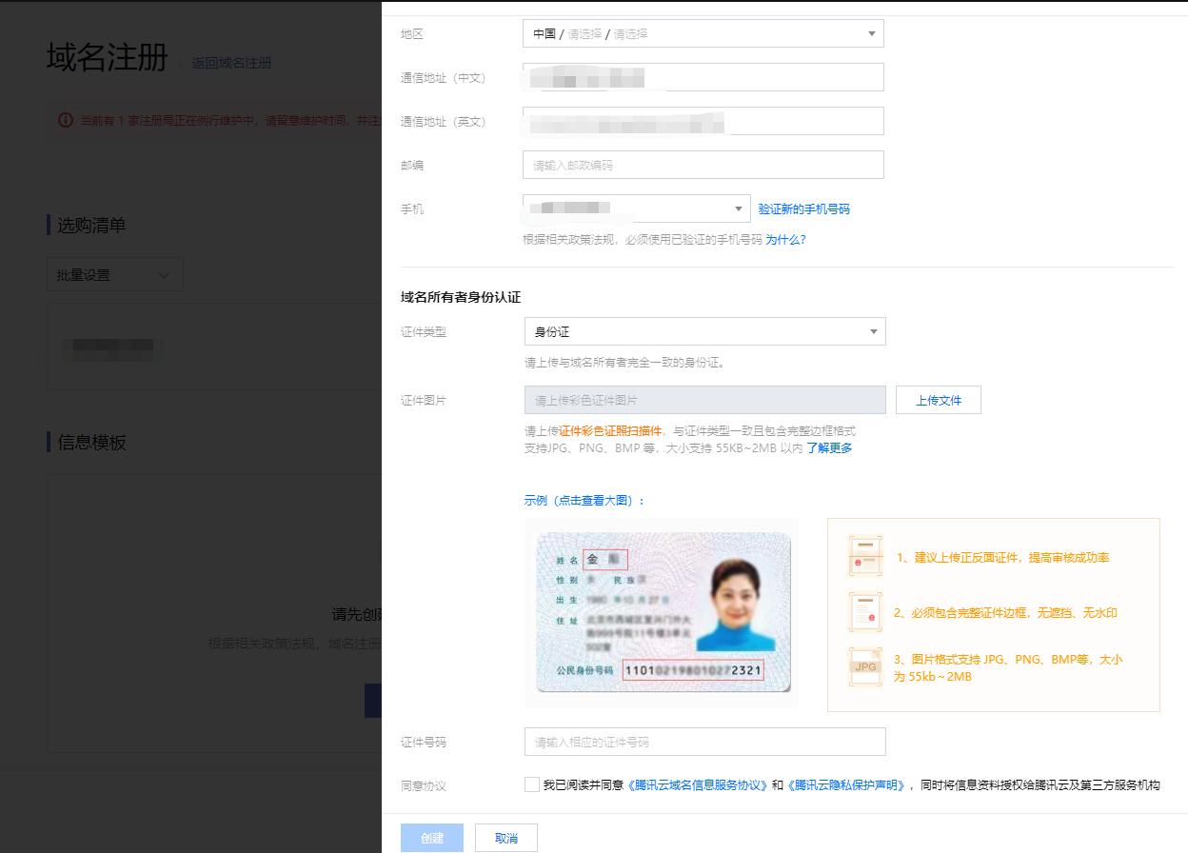Click the 取消 cancel button
This screenshot has height=853, width=1188.
click(505, 838)
